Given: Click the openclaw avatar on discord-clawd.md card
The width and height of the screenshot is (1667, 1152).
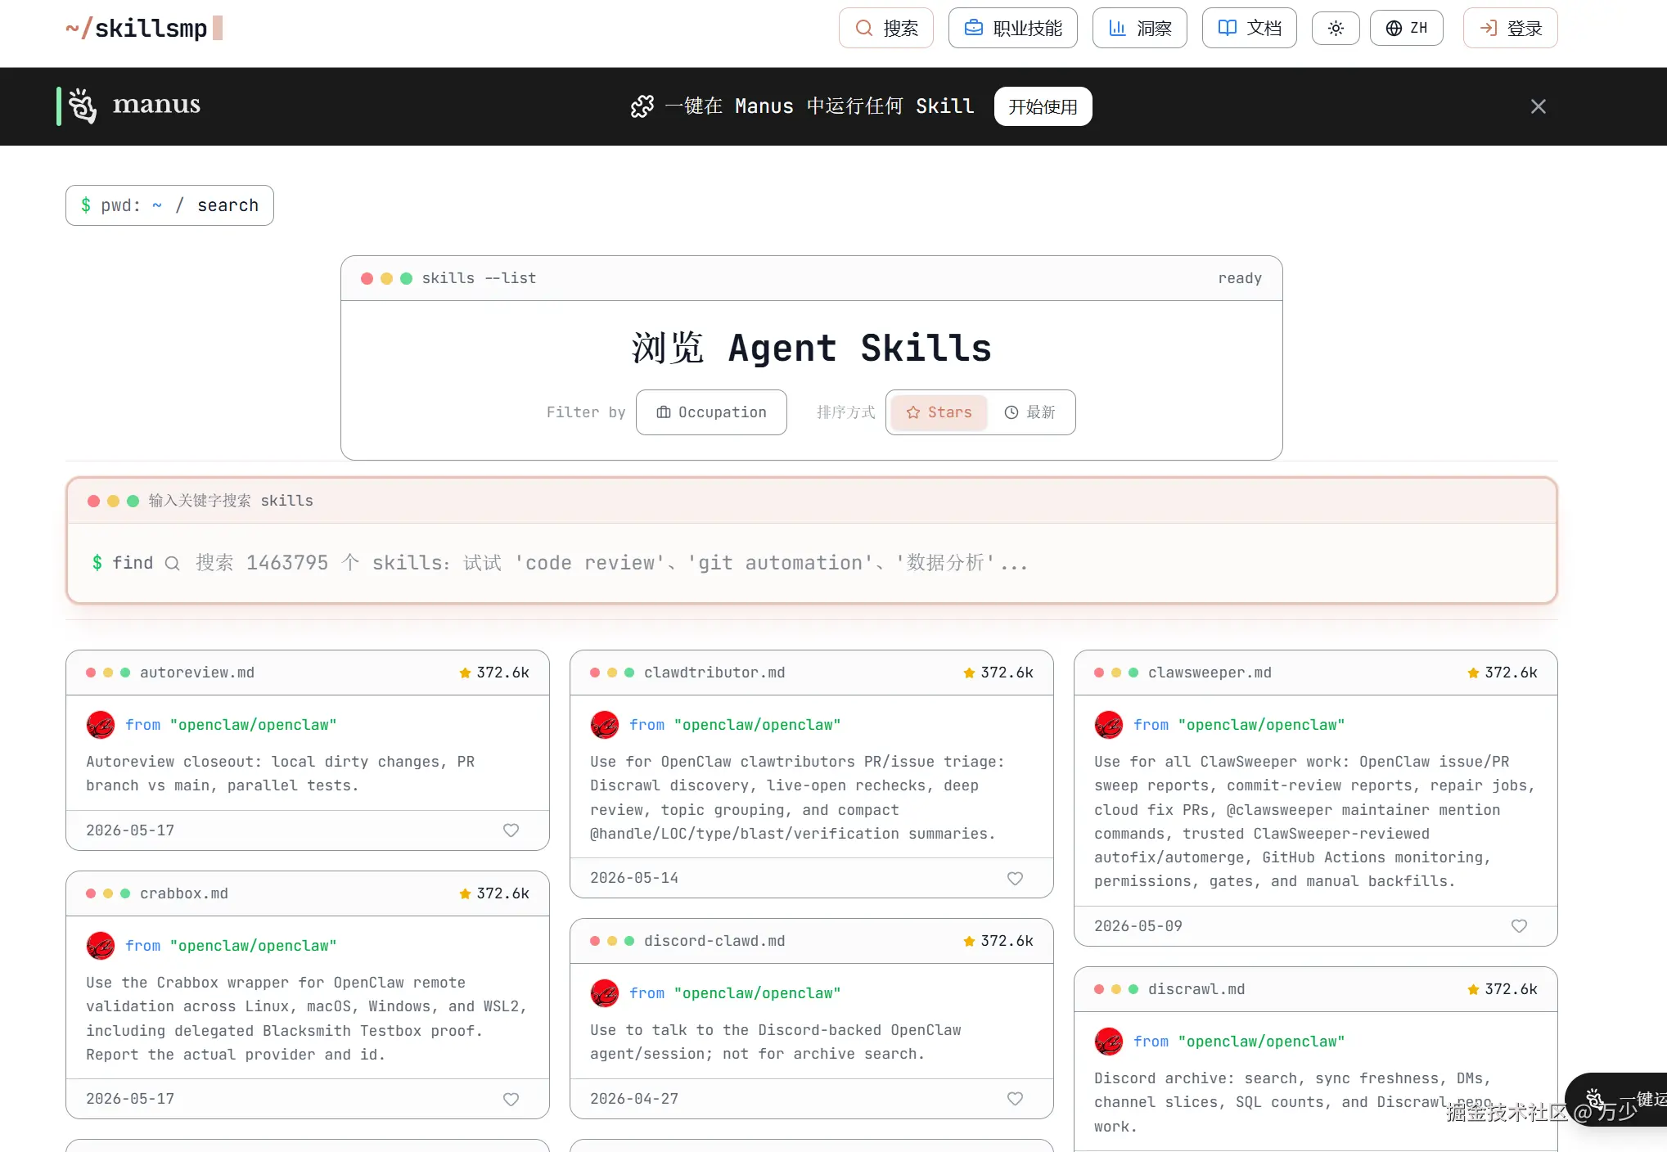Looking at the screenshot, I should click(x=605, y=993).
